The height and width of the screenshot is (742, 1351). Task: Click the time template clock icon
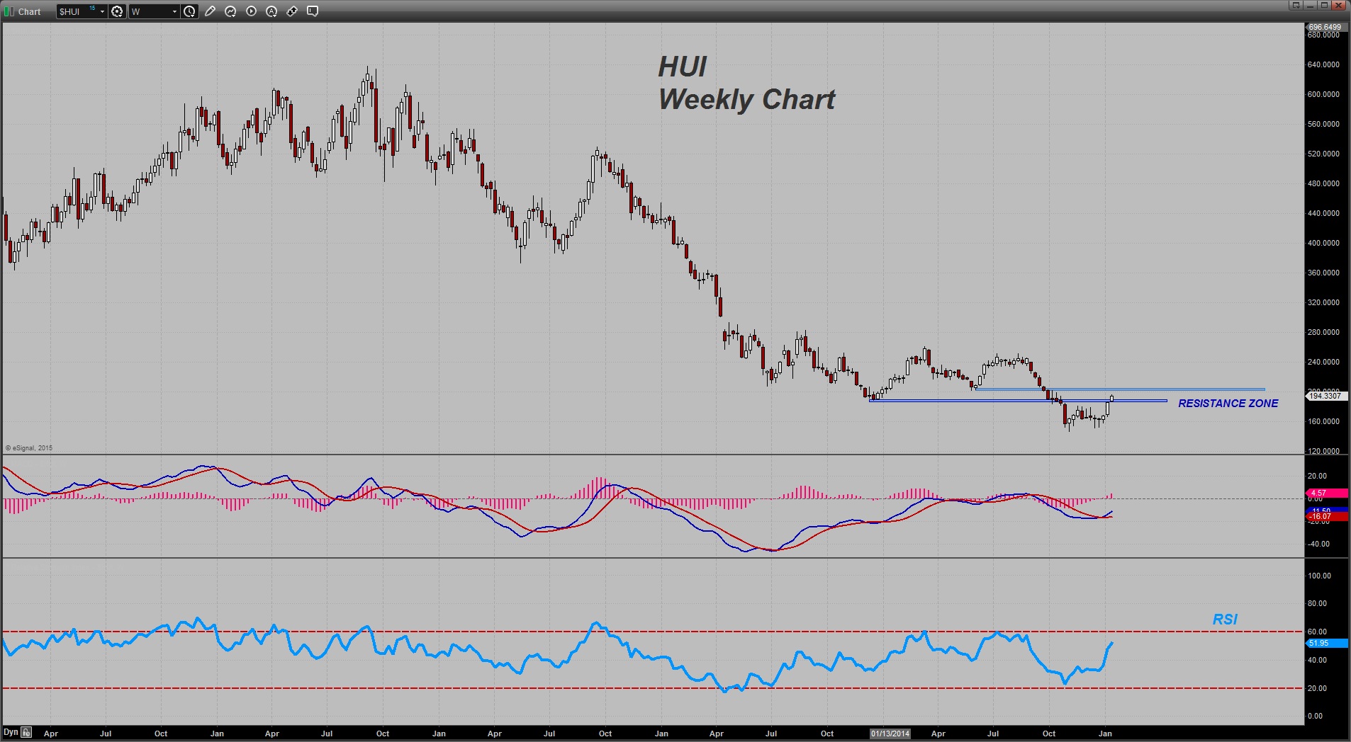tap(189, 11)
